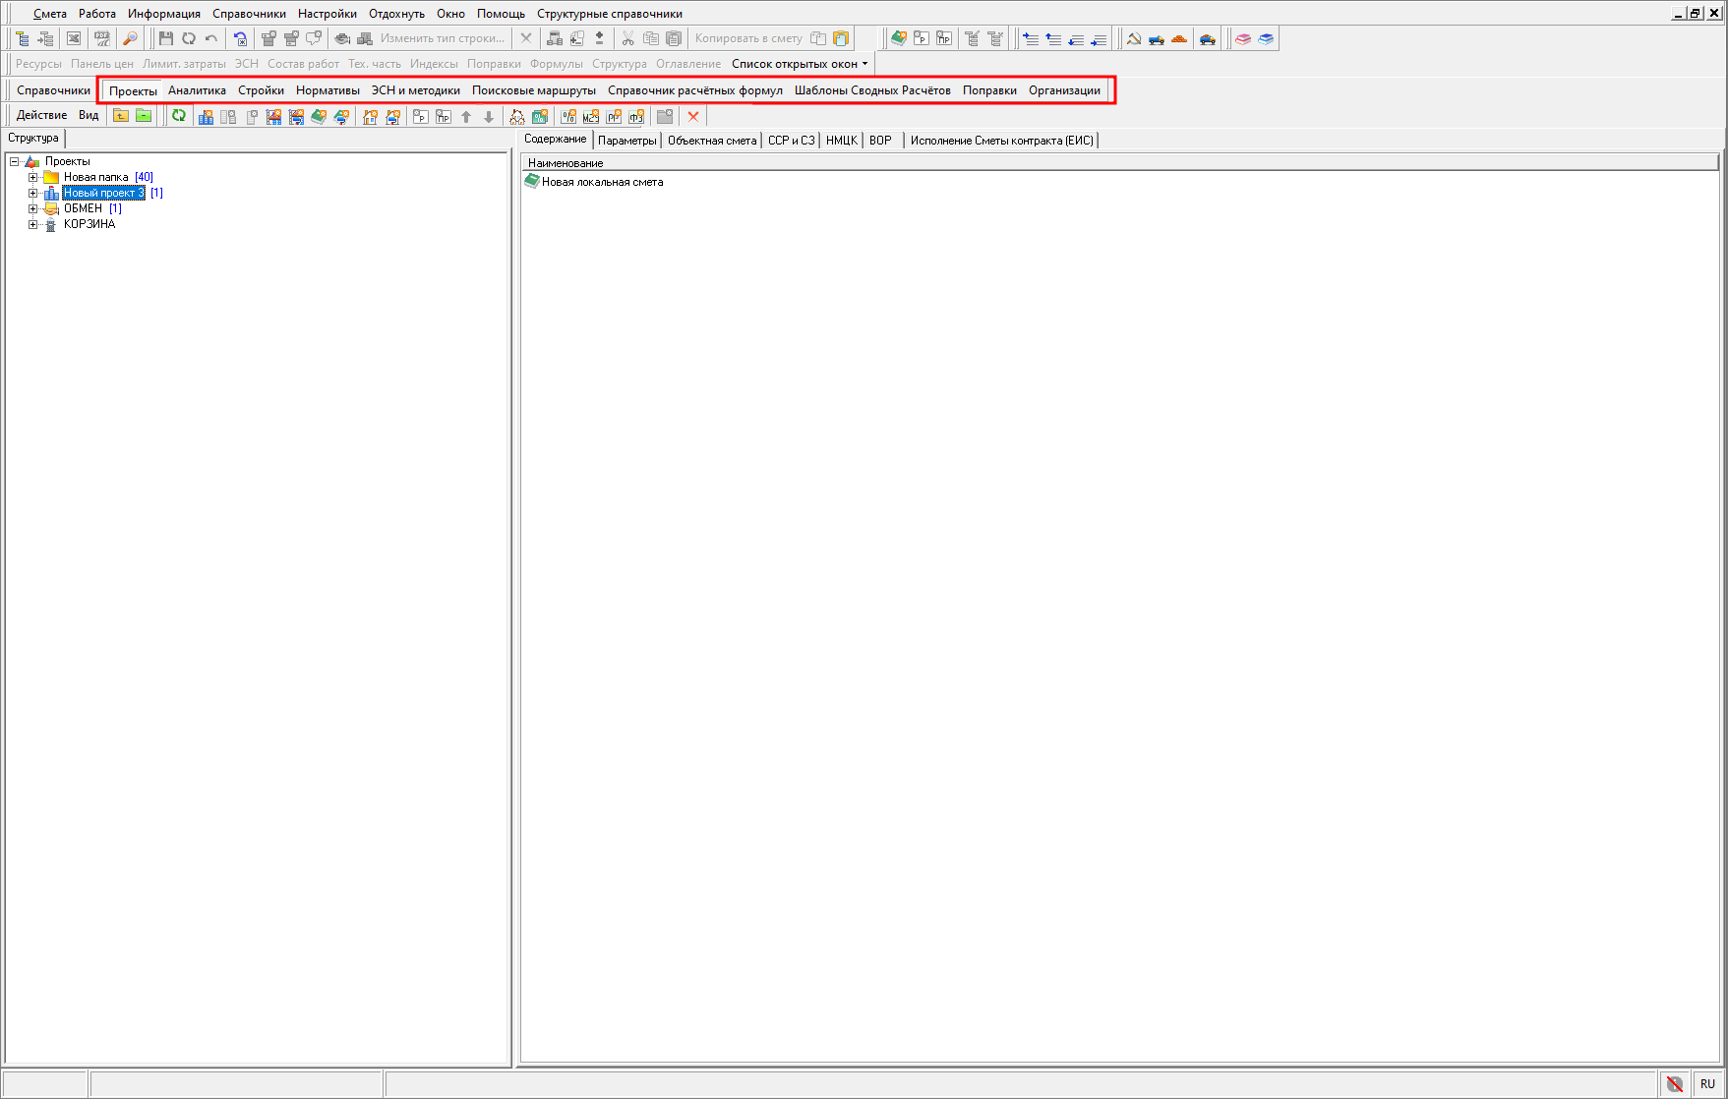Expand the ОБМЕН tree node

click(x=32, y=209)
